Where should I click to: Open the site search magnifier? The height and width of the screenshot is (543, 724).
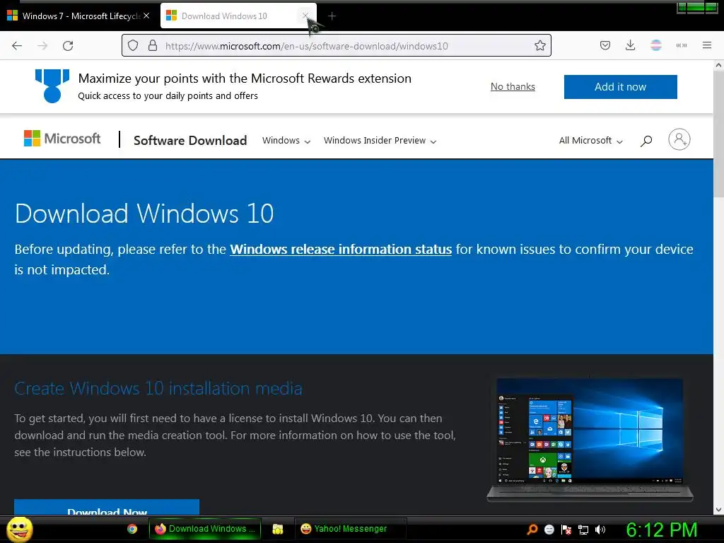pos(646,141)
